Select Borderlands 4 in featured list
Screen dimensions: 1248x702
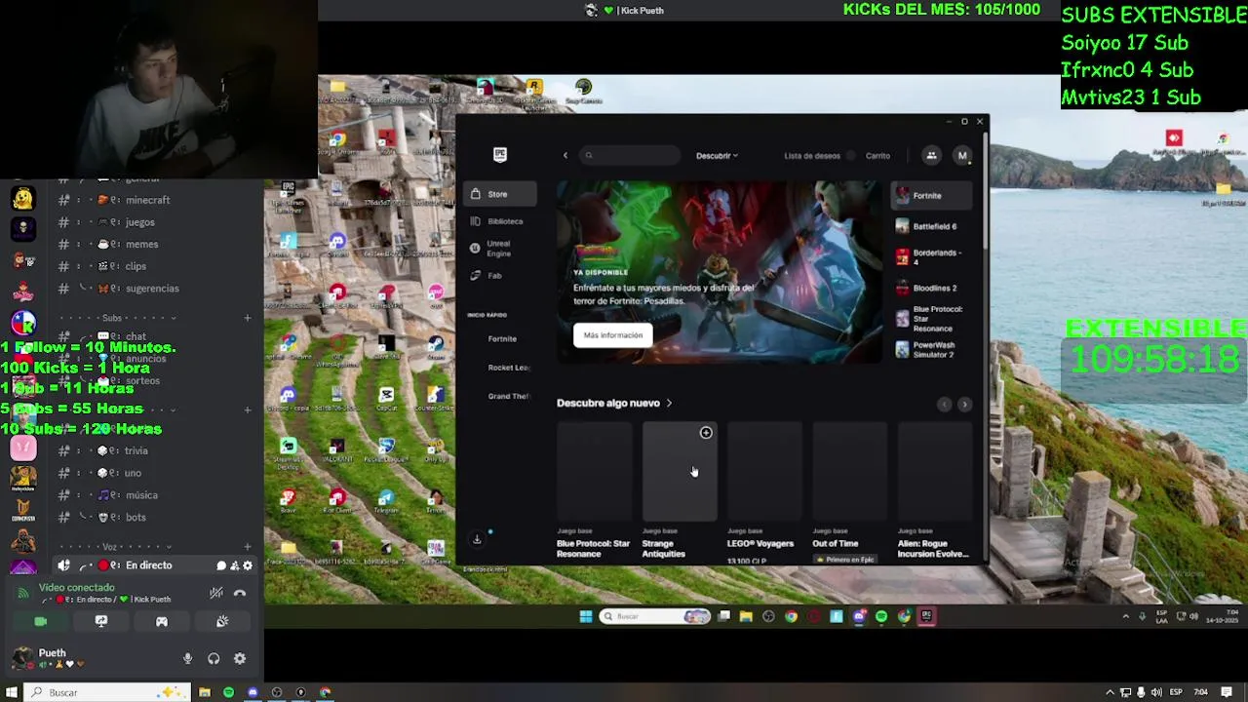(x=931, y=257)
